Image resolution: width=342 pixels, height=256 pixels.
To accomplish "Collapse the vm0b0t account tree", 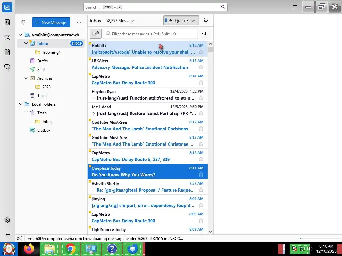I will (x=21, y=35).
